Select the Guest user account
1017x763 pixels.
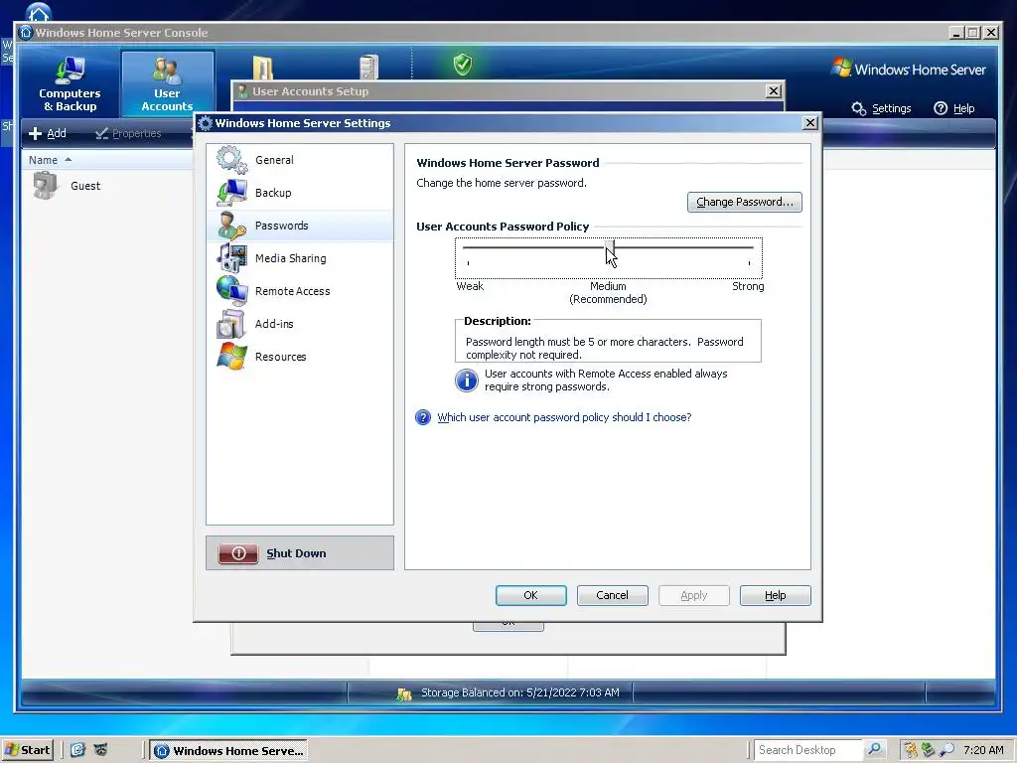pos(85,186)
